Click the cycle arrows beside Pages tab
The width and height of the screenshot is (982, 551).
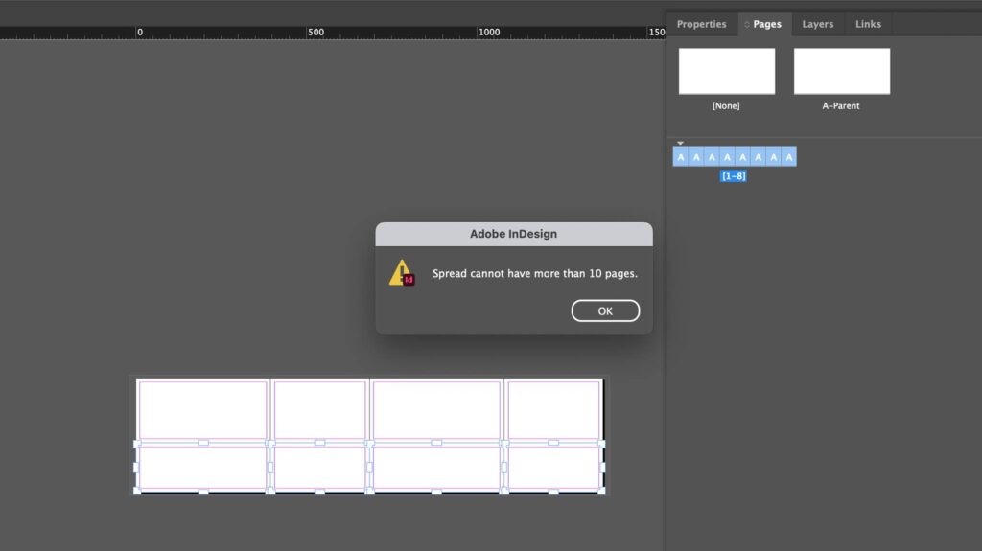(746, 24)
